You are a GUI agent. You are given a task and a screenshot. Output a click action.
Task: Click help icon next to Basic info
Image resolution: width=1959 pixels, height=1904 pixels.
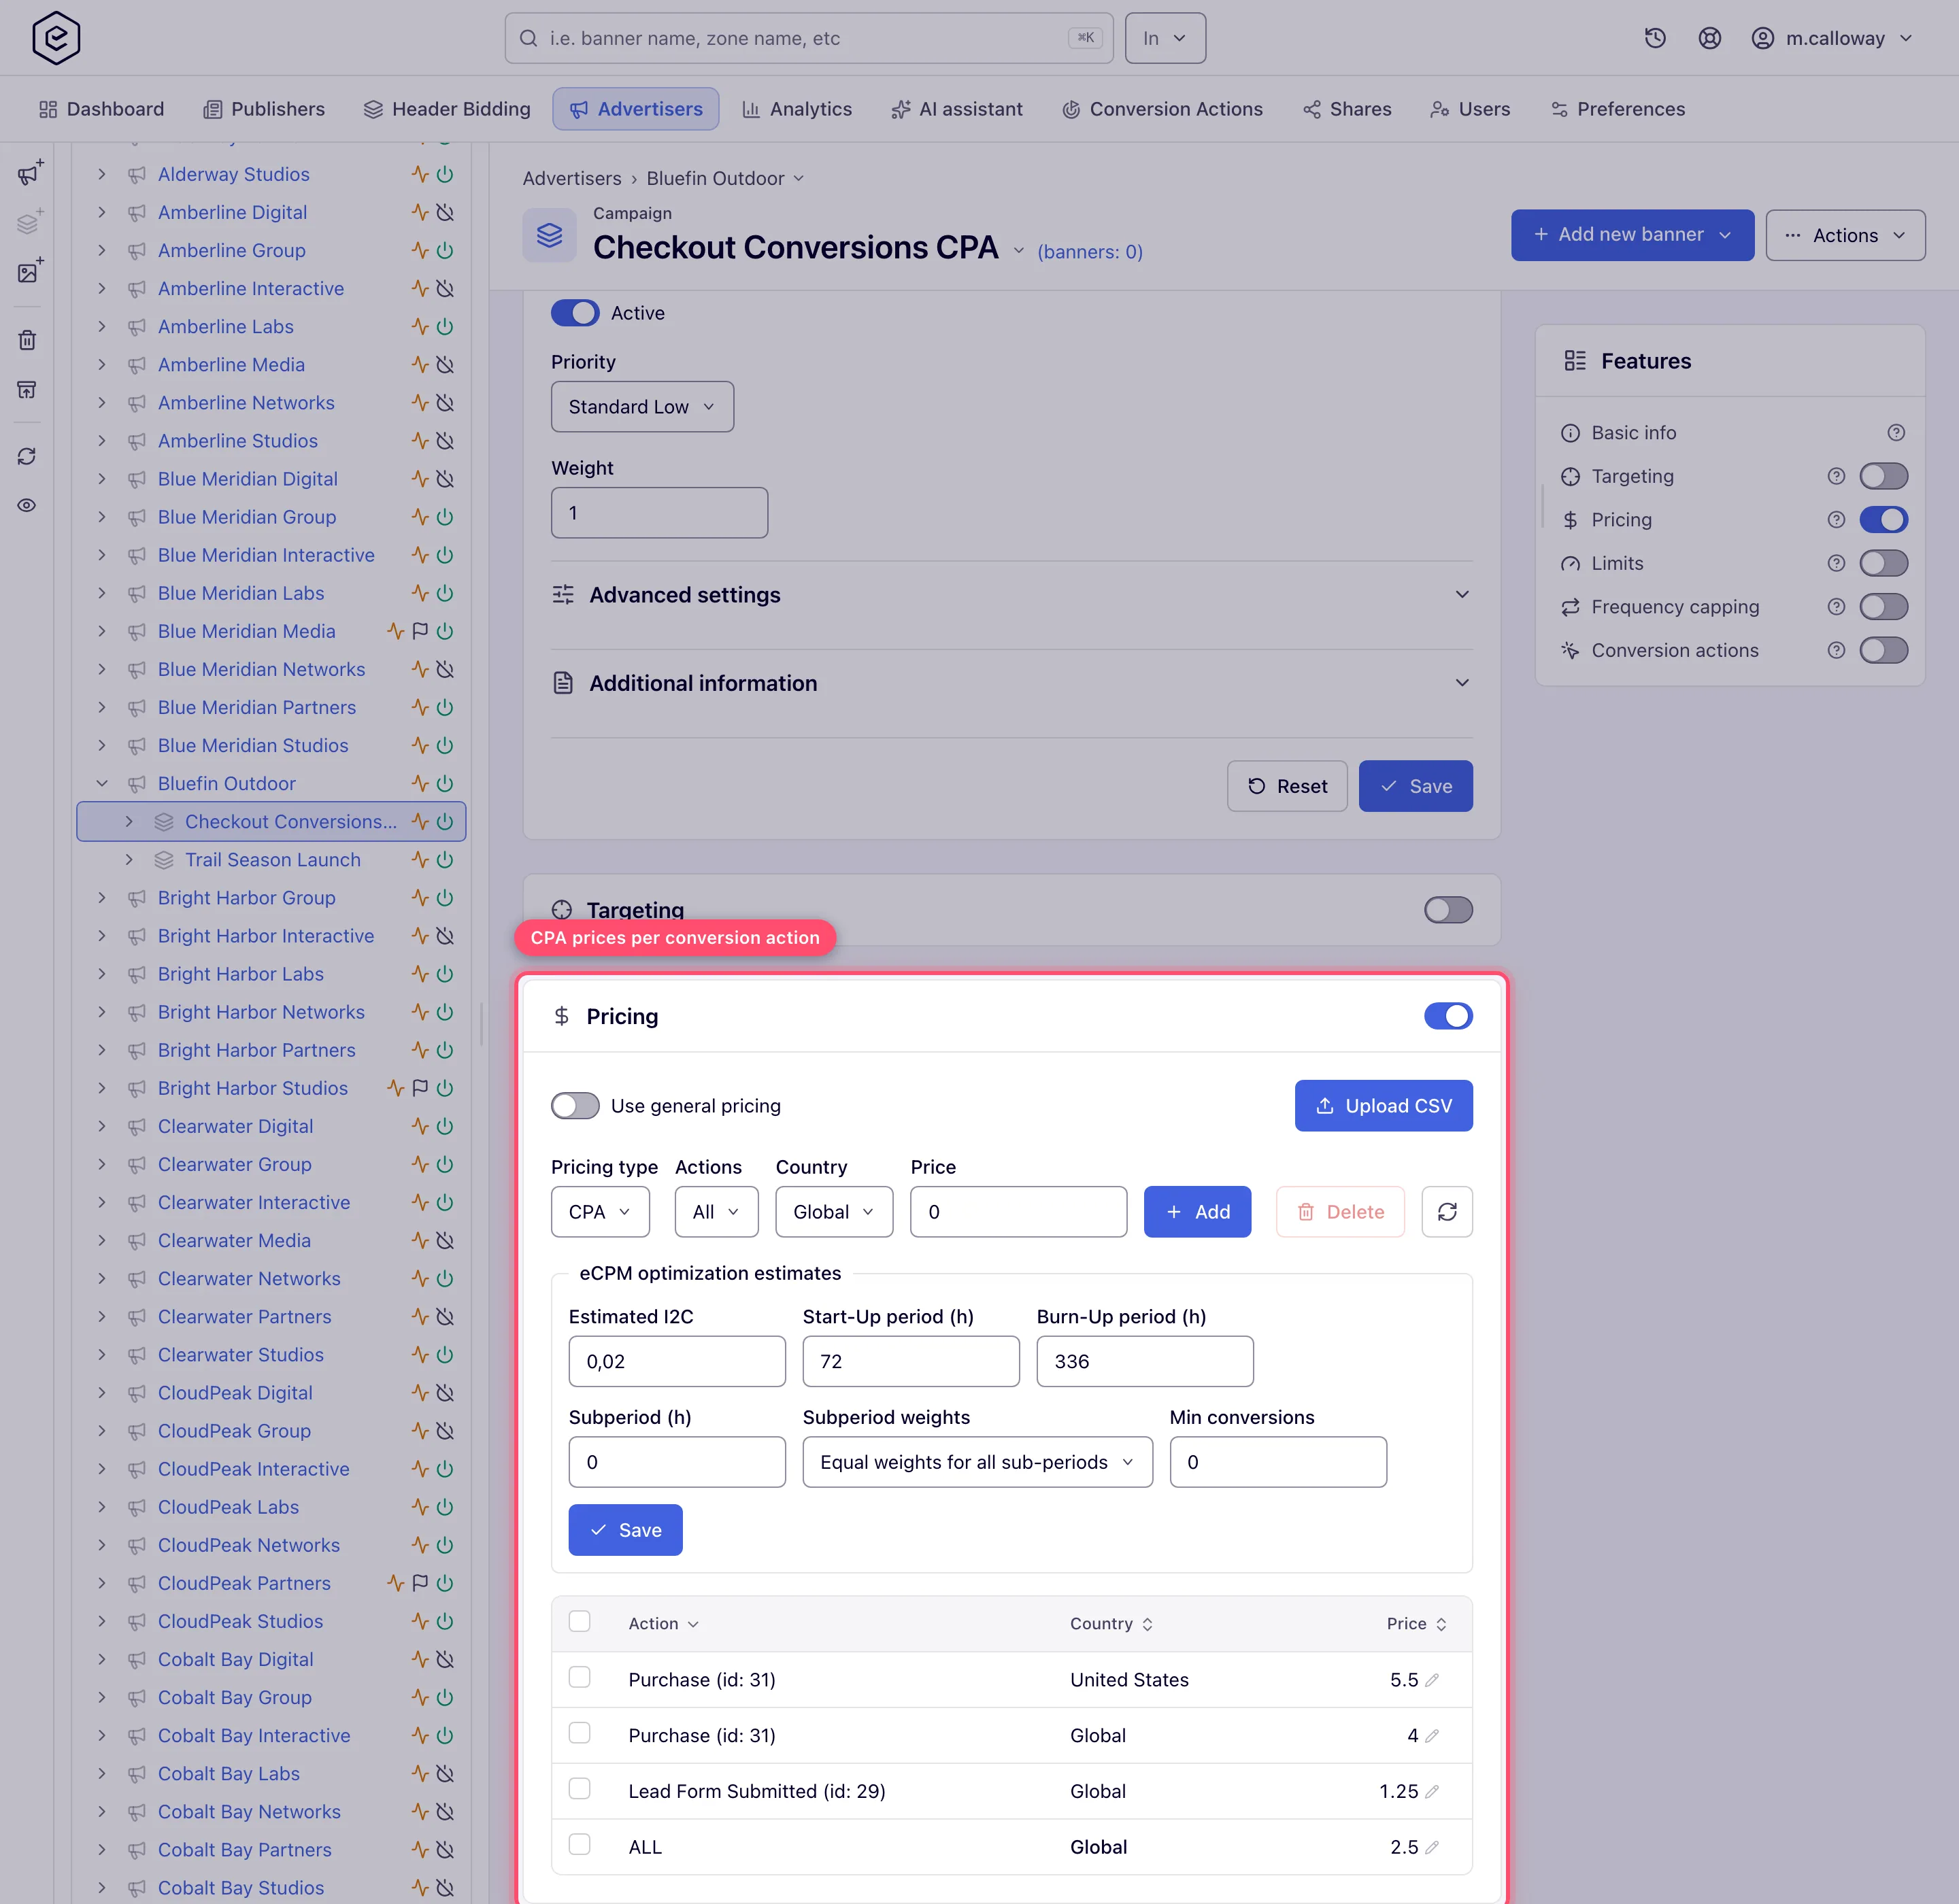[1896, 433]
